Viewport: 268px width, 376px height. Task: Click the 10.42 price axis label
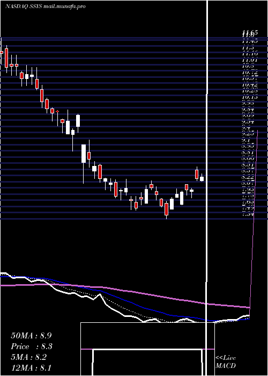[249, 85]
